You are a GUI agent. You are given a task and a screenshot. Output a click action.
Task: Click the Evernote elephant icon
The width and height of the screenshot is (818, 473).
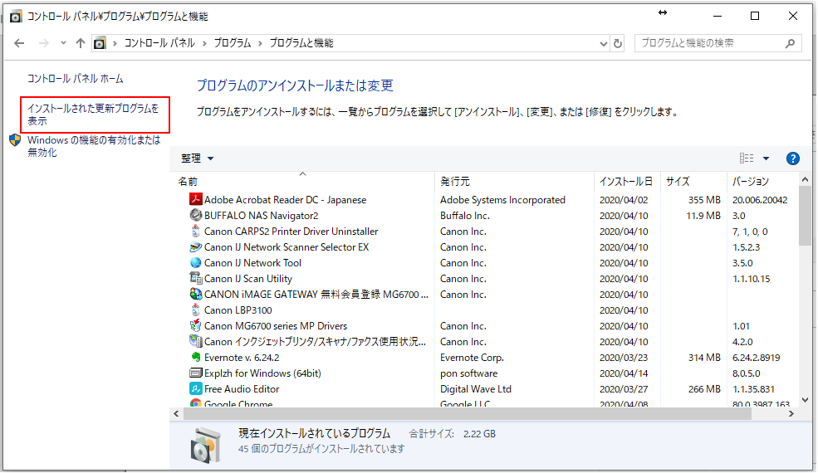pyautogui.click(x=196, y=357)
